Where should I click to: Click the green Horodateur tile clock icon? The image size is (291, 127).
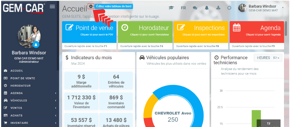tap(125, 27)
